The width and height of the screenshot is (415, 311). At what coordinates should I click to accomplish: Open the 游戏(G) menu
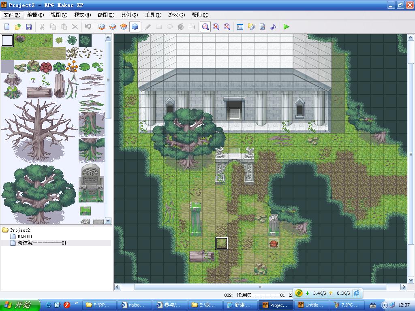(177, 15)
